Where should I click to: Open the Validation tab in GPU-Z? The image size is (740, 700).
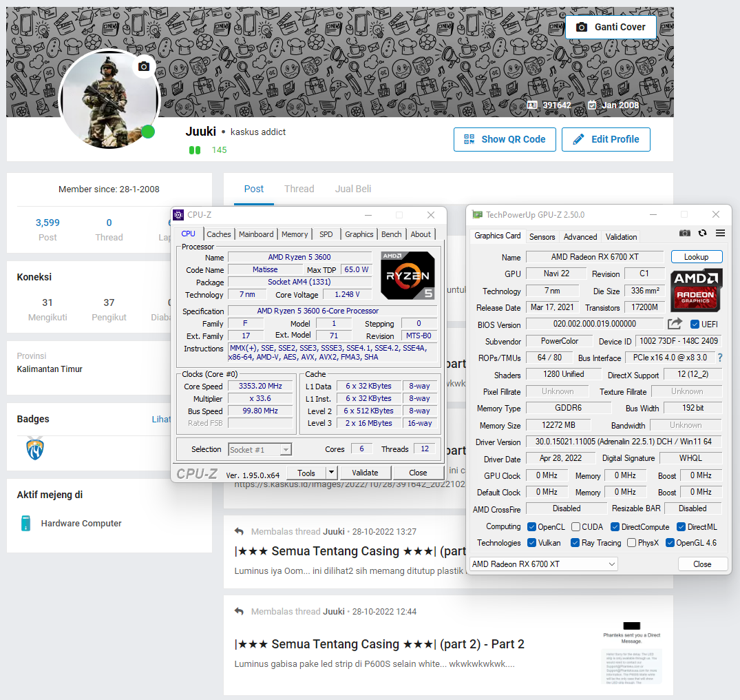(621, 236)
